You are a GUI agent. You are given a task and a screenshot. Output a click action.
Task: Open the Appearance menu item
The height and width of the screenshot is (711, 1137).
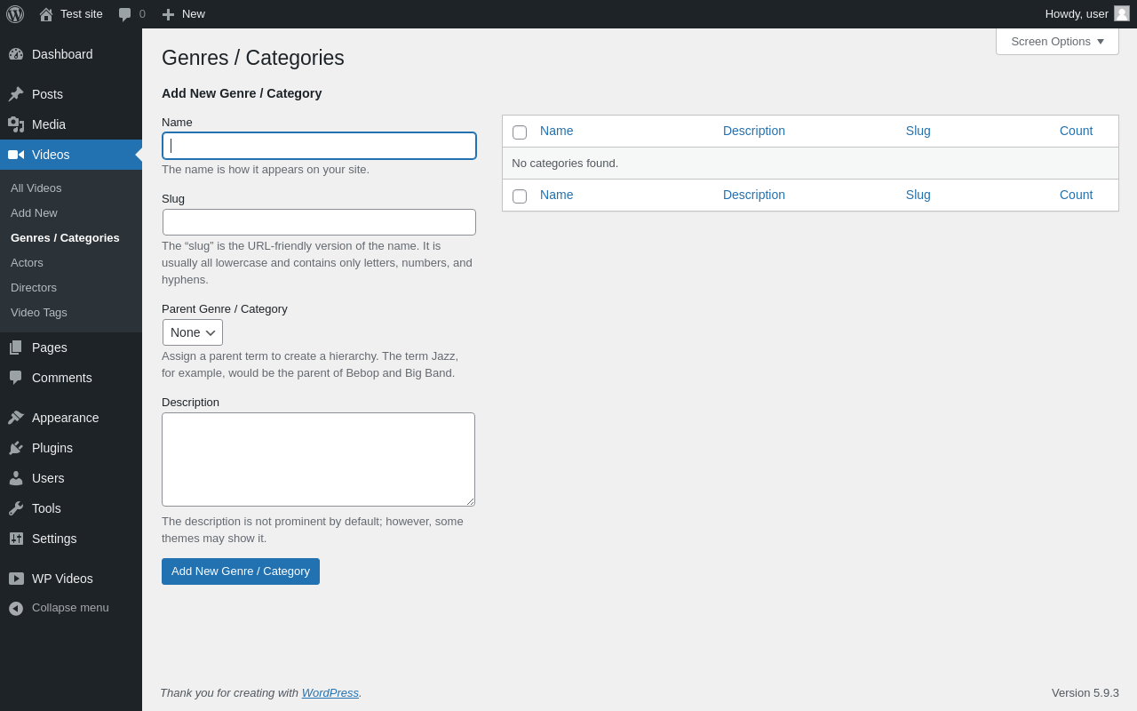coord(71,418)
